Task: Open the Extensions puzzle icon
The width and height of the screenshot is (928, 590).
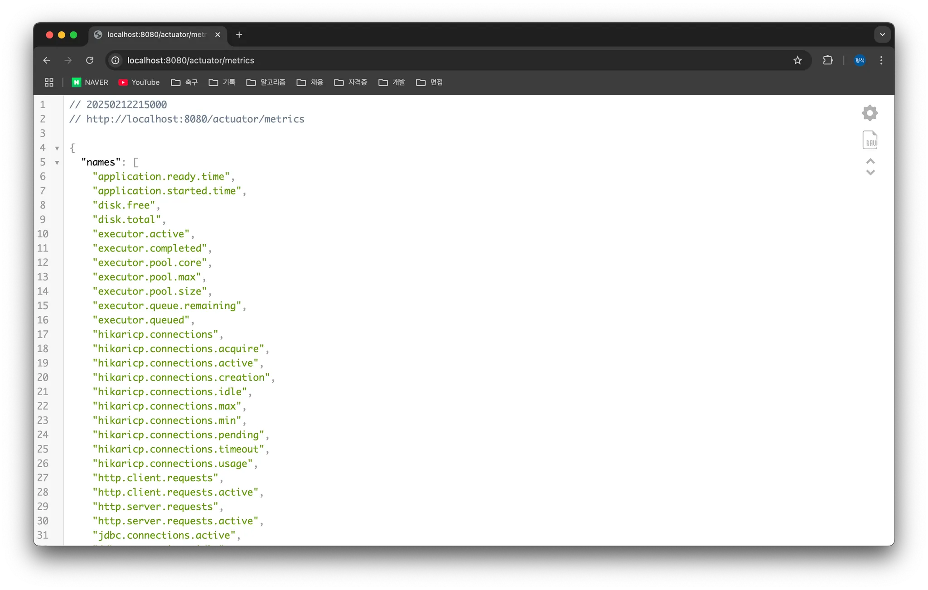Action: click(828, 60)
